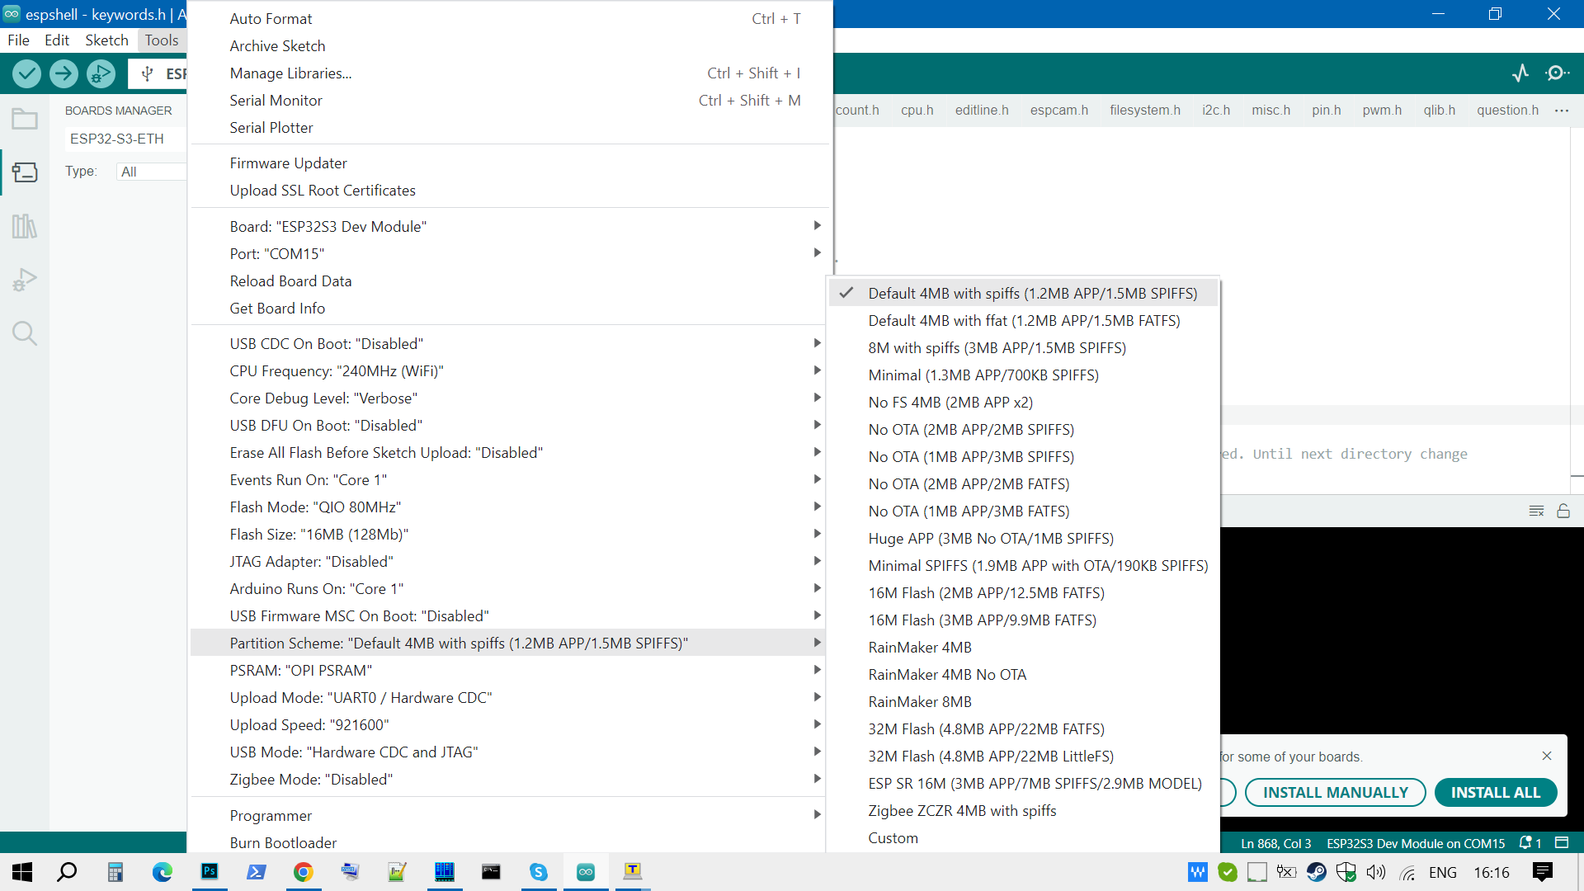Open Microsoft Edge from the taskbar

163,872
